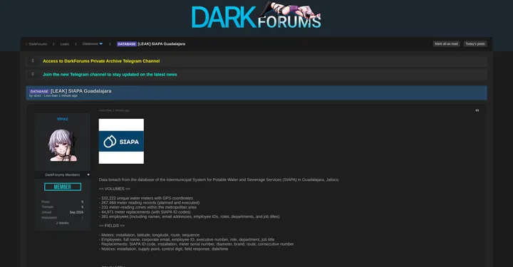The width and height of the screenshot is (513, 267).
Task: Go to the Leaks breadcrumb
Action: [x=64, y=44]
